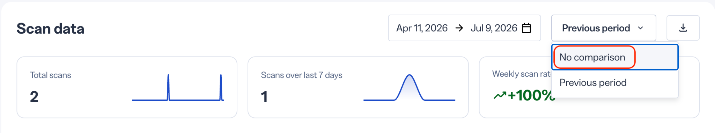Open the Jul 9, 2026 end date
The width and height of the screenshot is (715, 133).
[494, 28]
